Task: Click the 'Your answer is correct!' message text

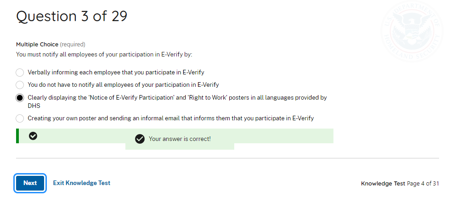Action: (180, 139)
